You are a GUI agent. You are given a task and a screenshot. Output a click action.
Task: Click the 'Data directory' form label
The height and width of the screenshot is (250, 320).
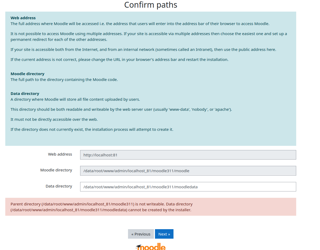[59, 186]
